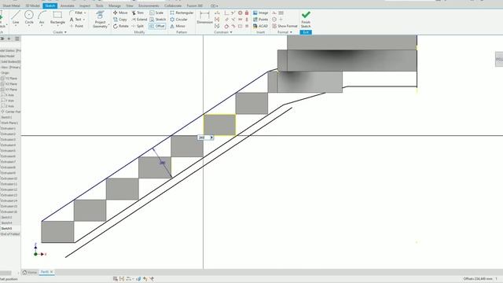Click the offset value input box arrow
Screen dimensions: 503x283
pos(211,138)
